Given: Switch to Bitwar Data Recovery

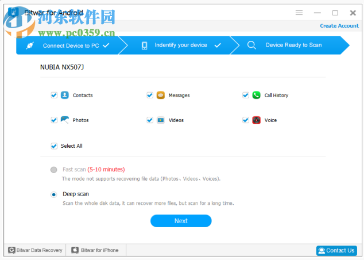Looking at the screenshot, I should coord(35,250).
